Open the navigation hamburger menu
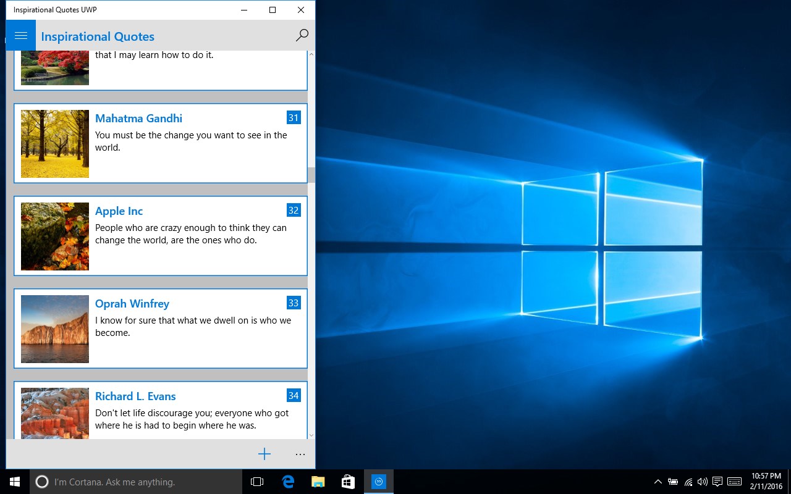 coord(20,35)
